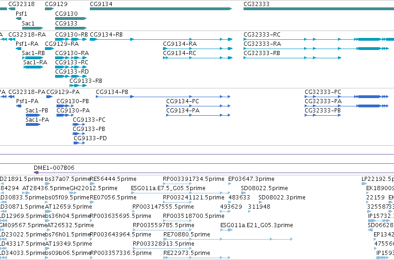Select transcript CG9134-RC
This screenshot has width=394, height=260.
(x=180, y=53)
